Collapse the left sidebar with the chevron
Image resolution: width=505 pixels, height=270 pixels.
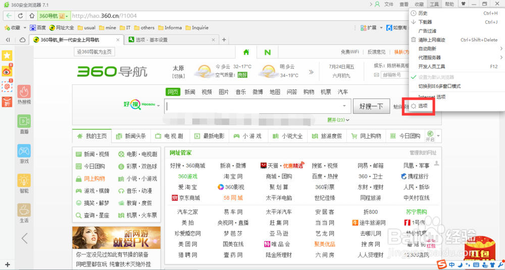pos(24,238)
